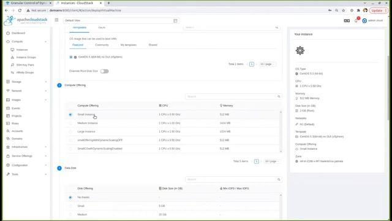Bookmark the page with the star icon
392x221 pixels.
344,10
